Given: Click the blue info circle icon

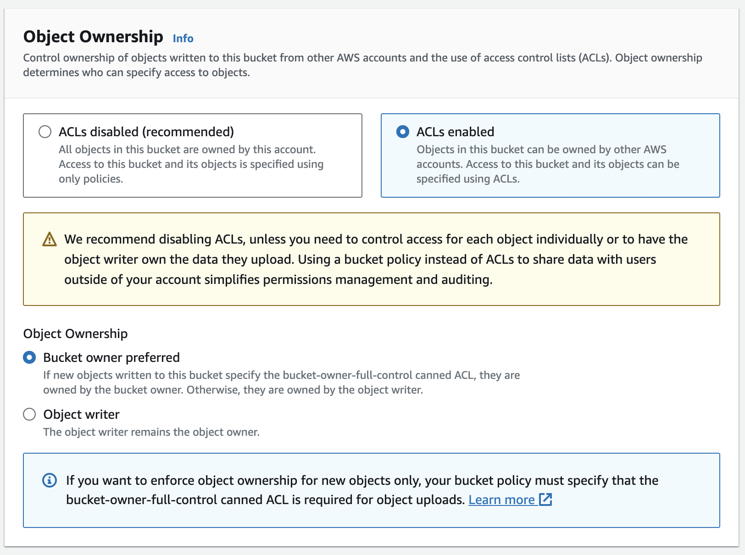Looking at the screenshot, I should click(x=50, y=480).
